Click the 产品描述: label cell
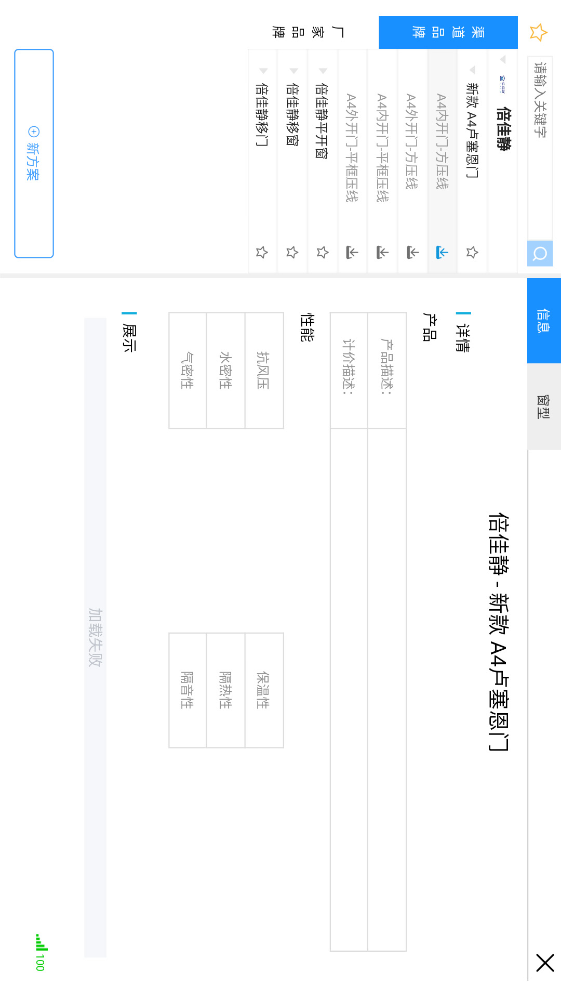Image resolution: width=561 pixels, height=998 pixels. coord(387,371)
